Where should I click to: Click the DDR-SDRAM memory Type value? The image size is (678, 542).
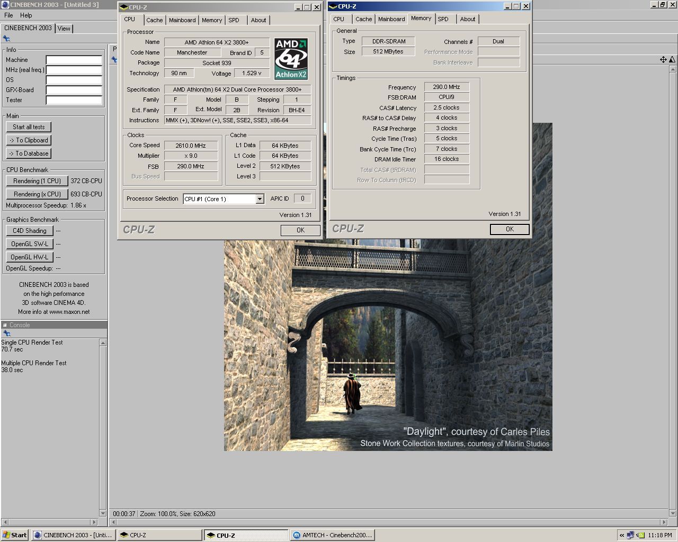(388, 41)
